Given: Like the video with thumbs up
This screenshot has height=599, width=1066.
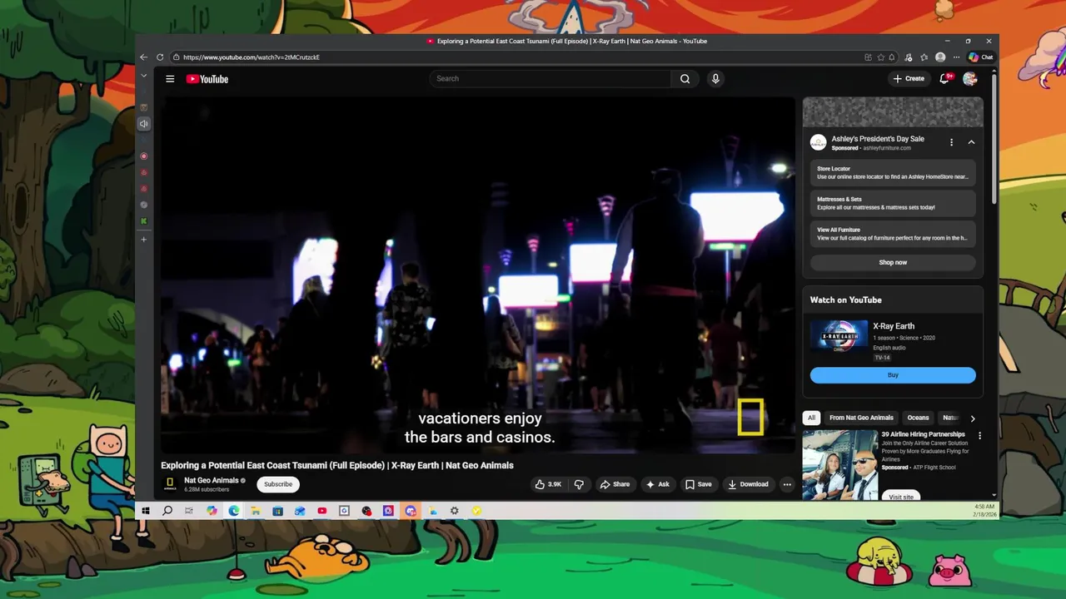Looking at the screenshot, I should click(x=547, y=484).
